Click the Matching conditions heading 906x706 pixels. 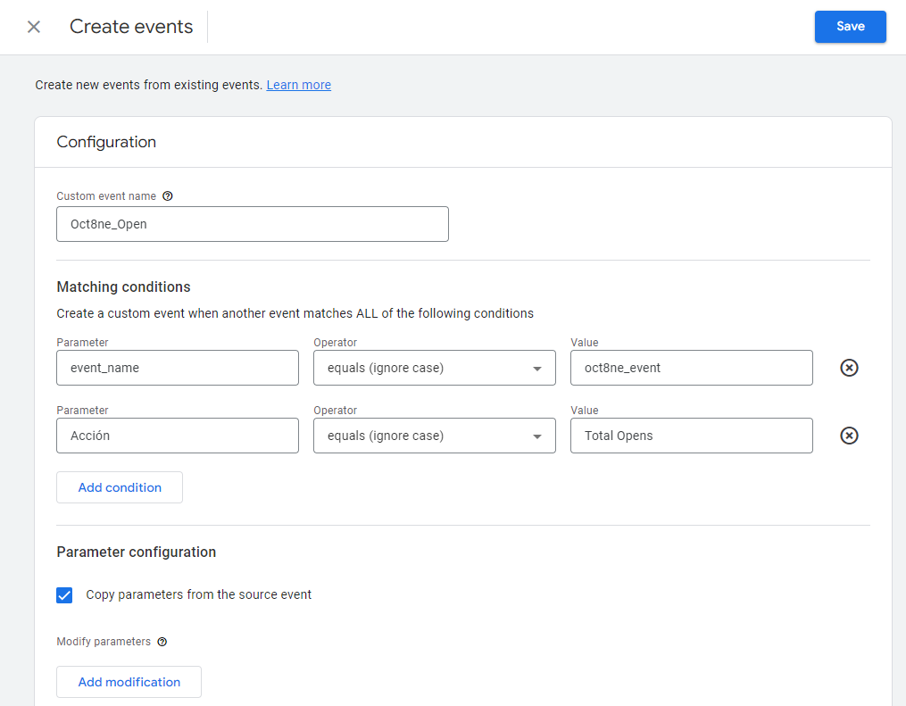124,287
